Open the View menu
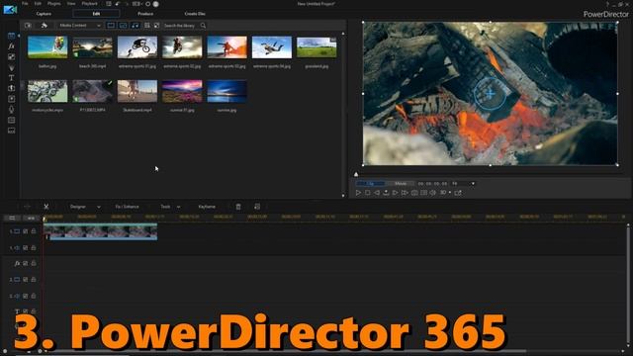 click(71, 4)
